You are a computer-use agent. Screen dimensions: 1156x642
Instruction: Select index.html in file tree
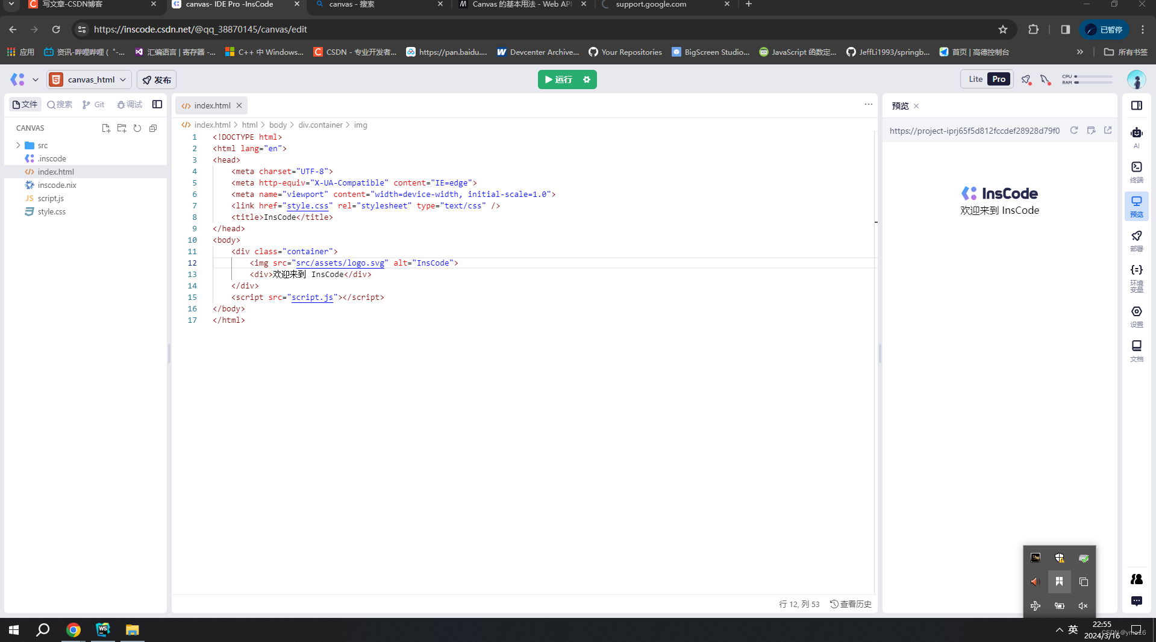[x=86, y=172]
